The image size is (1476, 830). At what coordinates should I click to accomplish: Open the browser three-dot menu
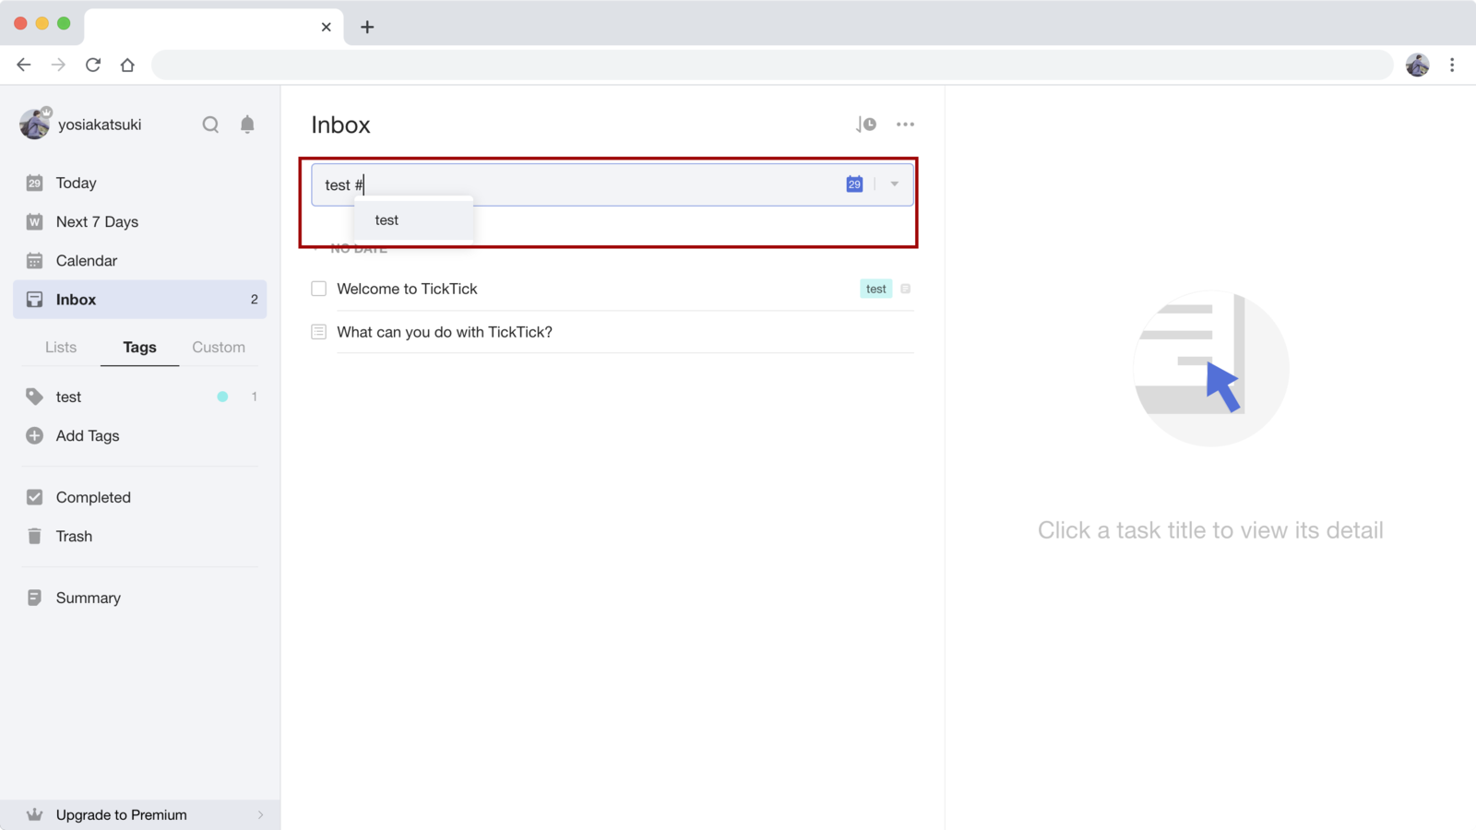click(1452, 65)
